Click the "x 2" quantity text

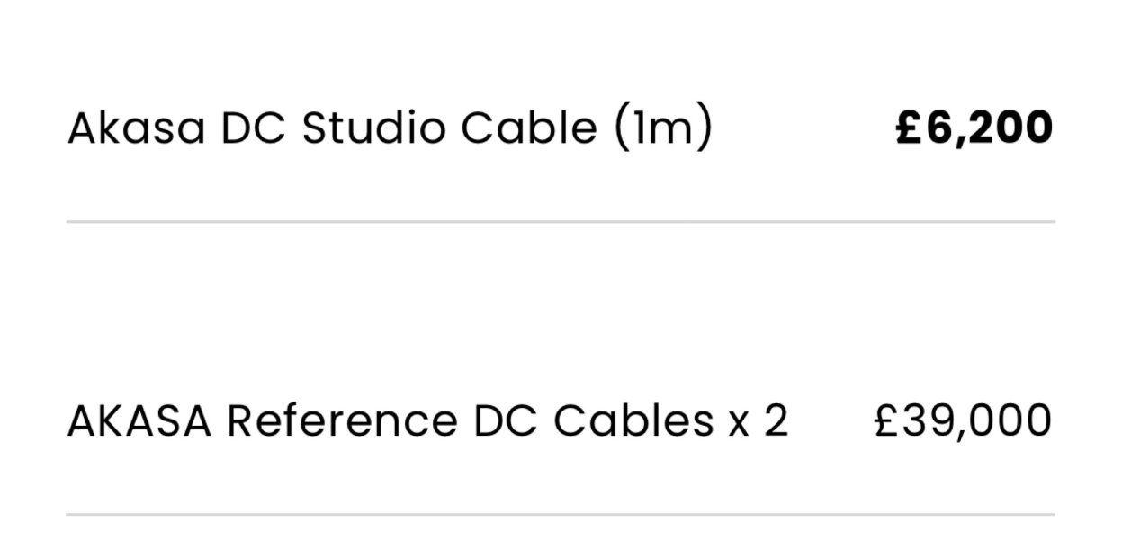(757, 421)
